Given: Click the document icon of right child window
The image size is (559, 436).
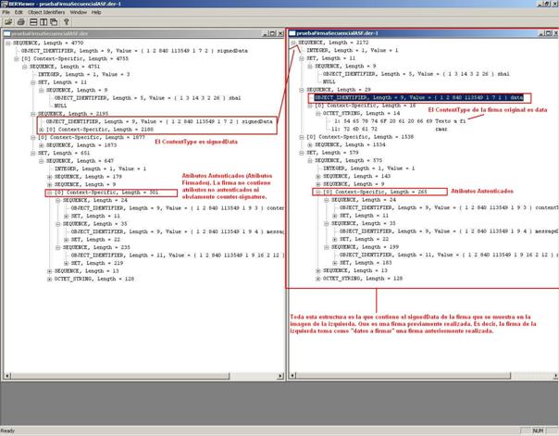Looking at the screenshot, I should coord(293,32).
